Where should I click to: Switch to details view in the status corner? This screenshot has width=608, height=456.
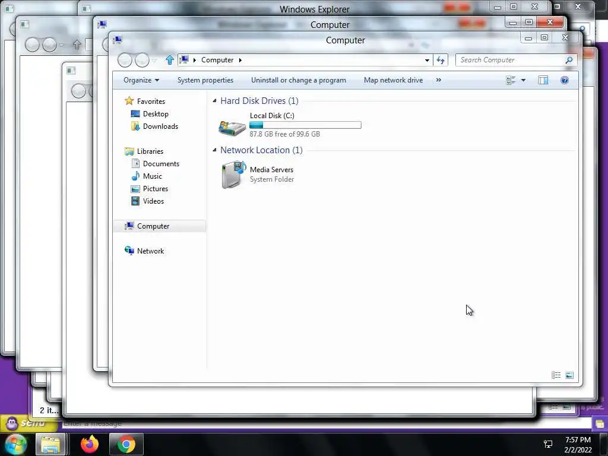coord(556,375)
